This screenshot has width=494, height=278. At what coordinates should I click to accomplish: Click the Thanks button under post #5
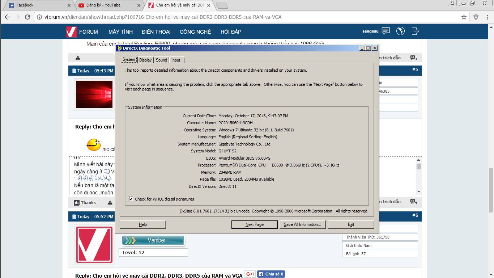point(85,203)
